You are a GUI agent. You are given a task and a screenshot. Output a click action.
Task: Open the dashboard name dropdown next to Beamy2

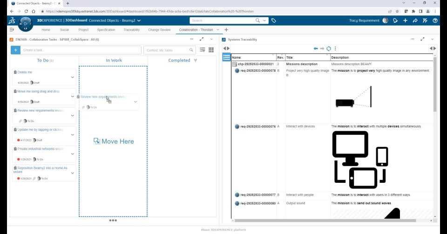139,20
